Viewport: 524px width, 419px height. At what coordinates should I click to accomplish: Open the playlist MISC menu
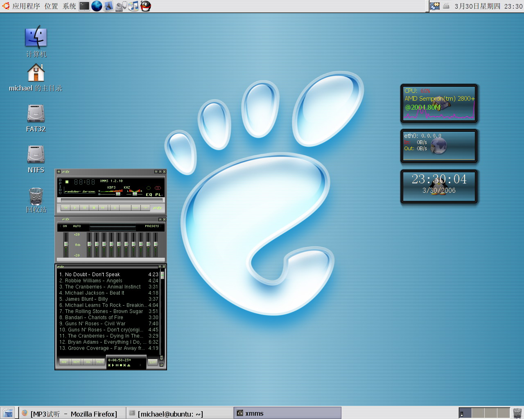tap(100, 362)
